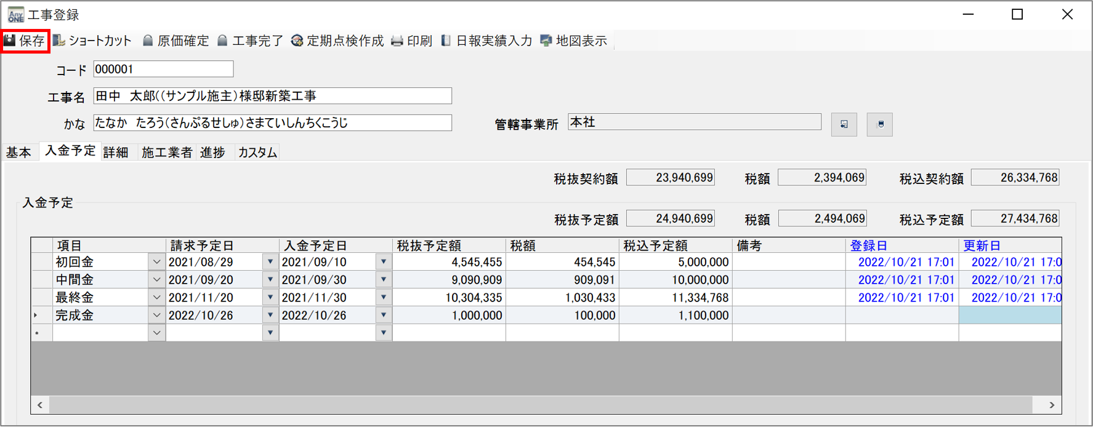
Task: Click the second icon button beside 管轄事業所
Action: [x=879, y=124]
